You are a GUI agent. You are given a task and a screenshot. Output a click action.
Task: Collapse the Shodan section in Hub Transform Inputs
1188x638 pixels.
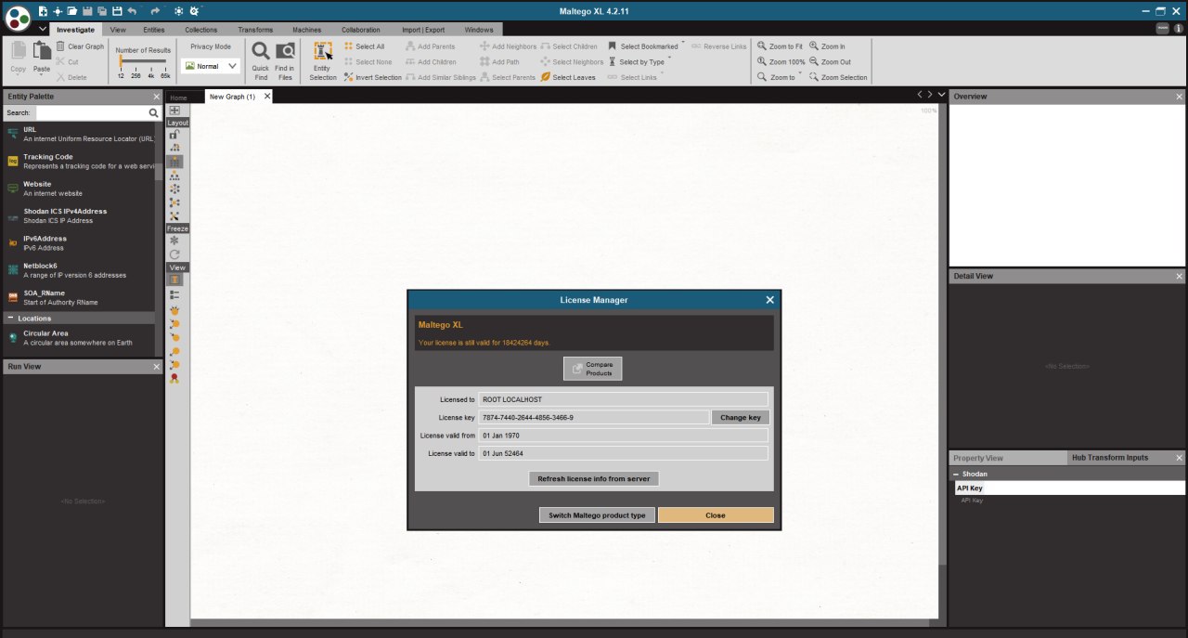click(x=956, y=475)
